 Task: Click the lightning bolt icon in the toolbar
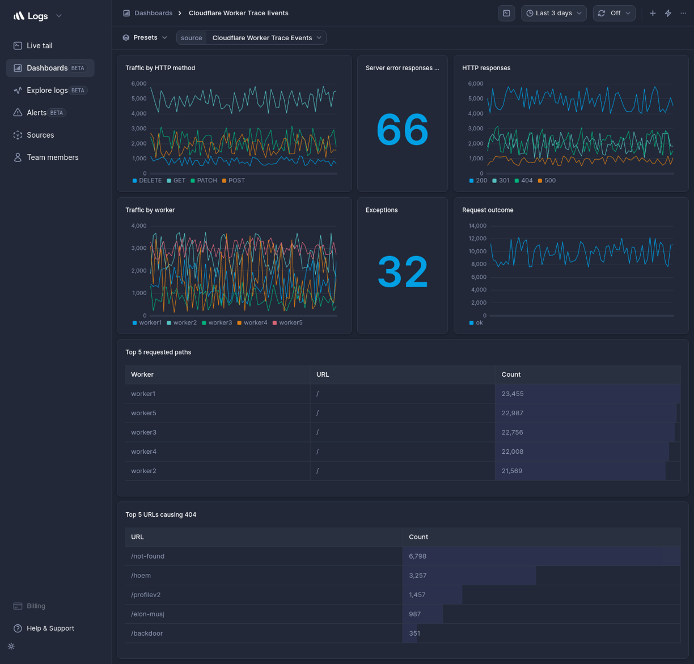click(667, 12)
